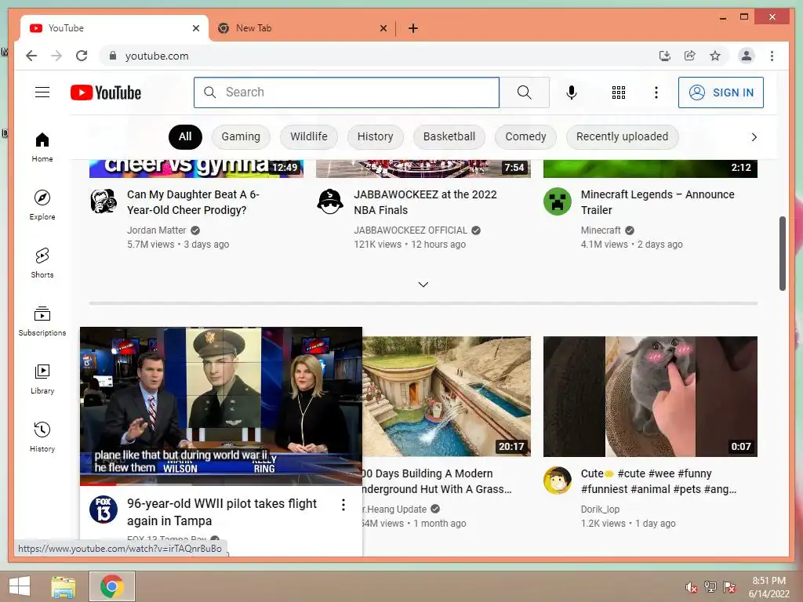Open Chrome three-dot menu
The width and height of the screenshot is (803, 602).
click(x=772, y=56)
